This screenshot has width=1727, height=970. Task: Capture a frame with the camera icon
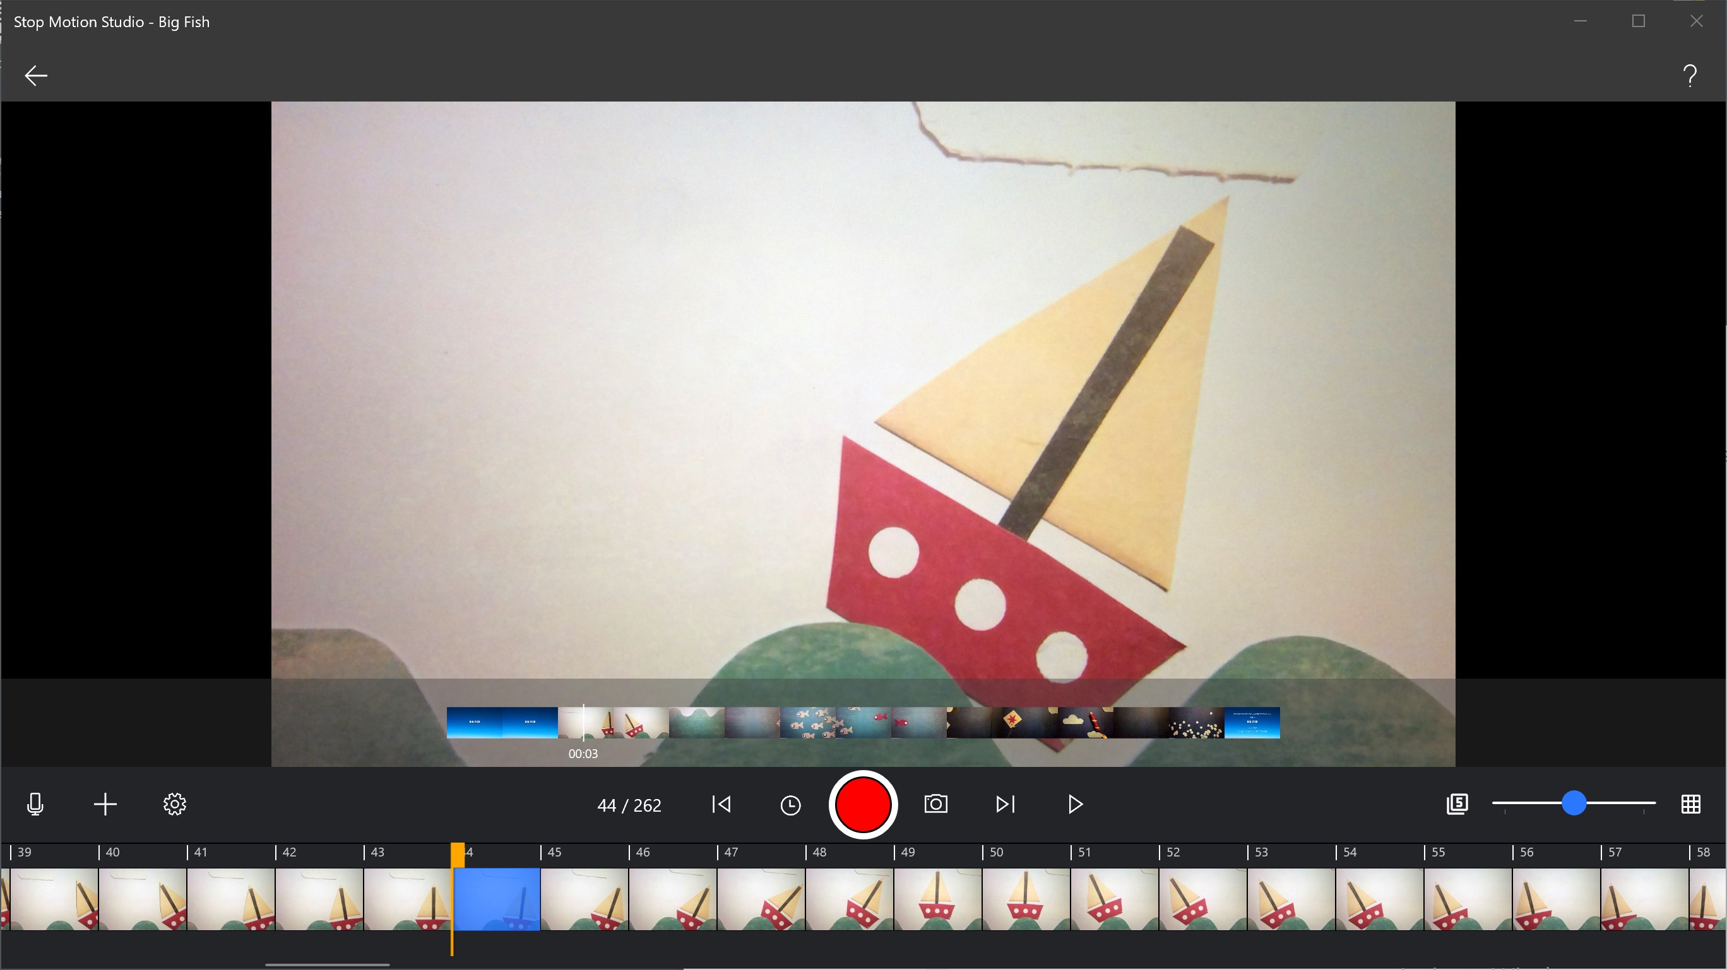click(x=936, y=805)
